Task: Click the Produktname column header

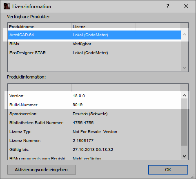Action: 40,26
